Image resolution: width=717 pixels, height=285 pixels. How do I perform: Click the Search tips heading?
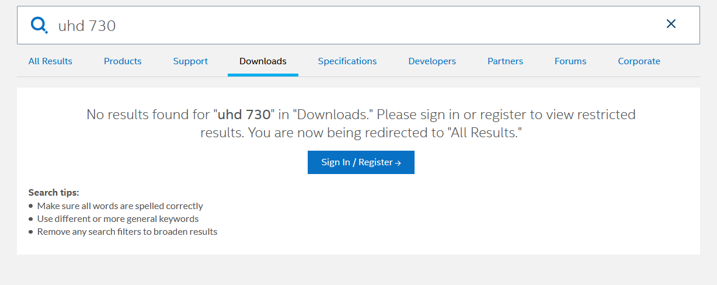coord(54,192)
